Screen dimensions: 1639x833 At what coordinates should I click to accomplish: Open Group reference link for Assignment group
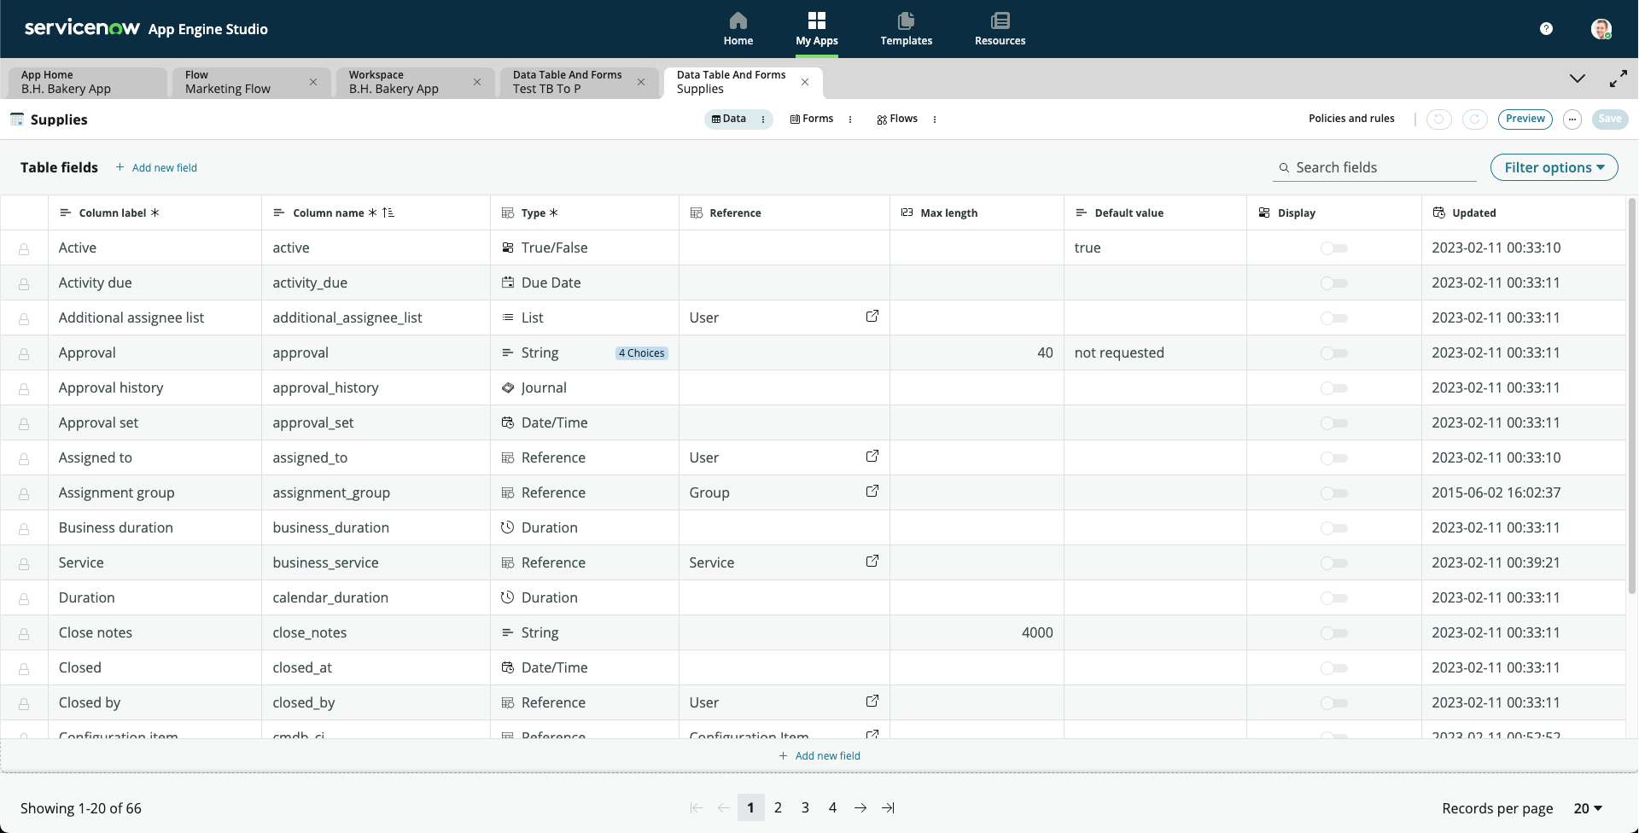(x=872, y=492)
